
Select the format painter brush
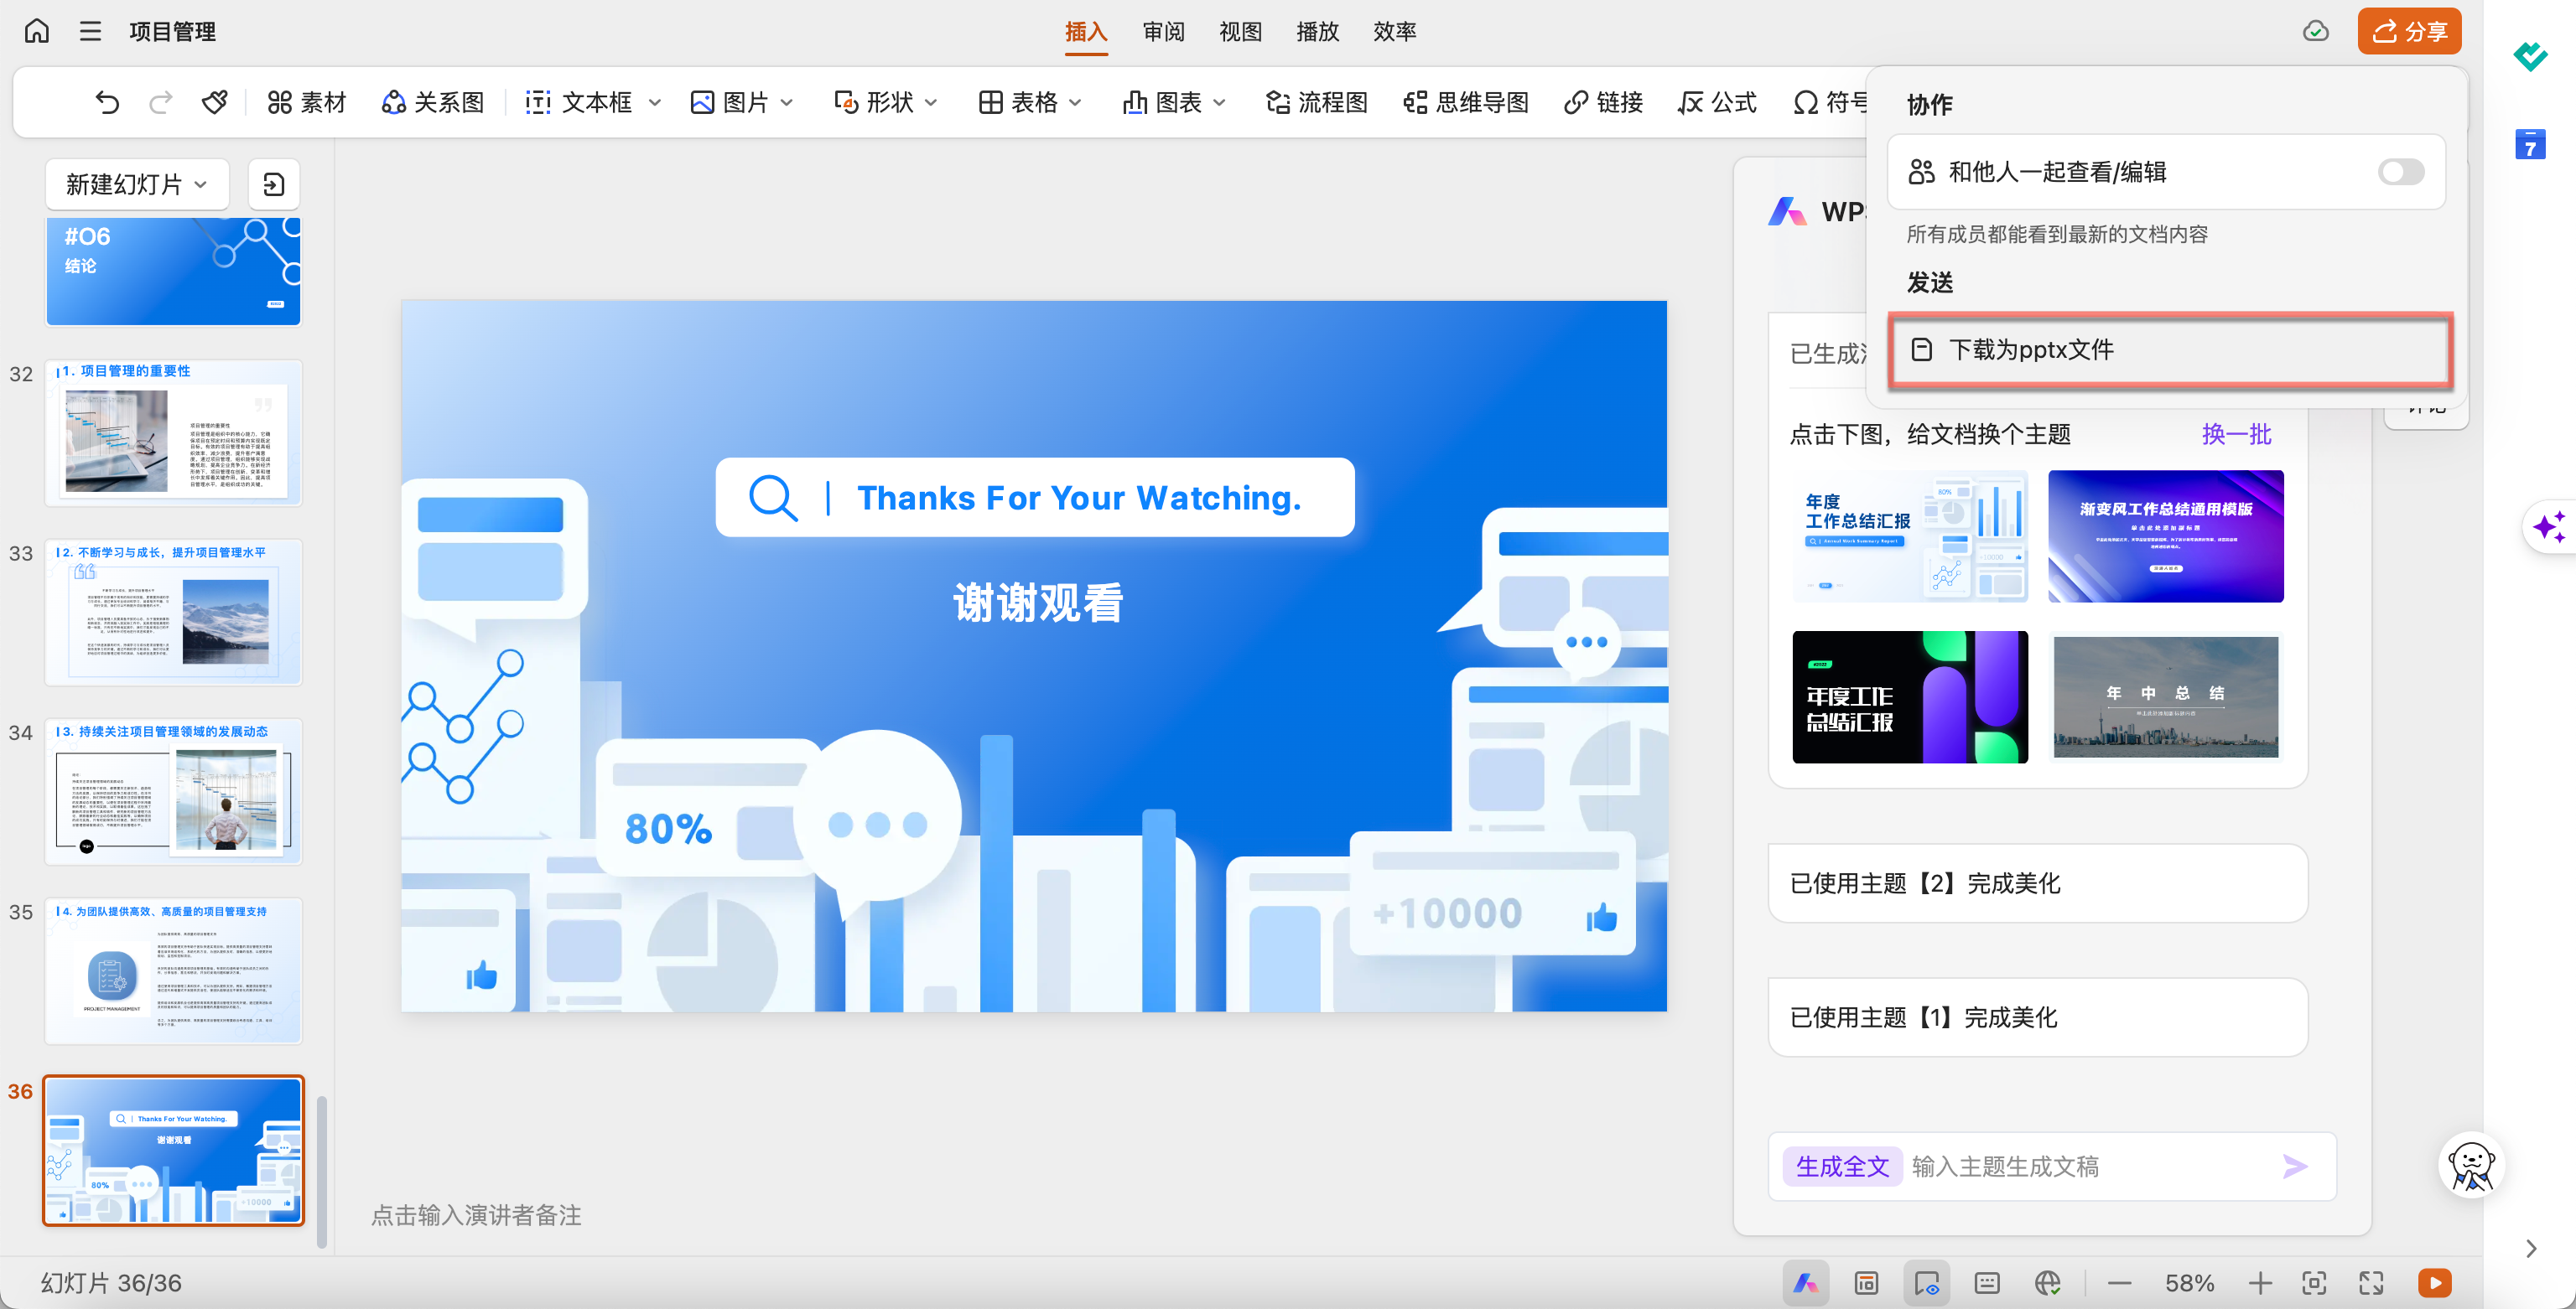[x=214, y=102]
